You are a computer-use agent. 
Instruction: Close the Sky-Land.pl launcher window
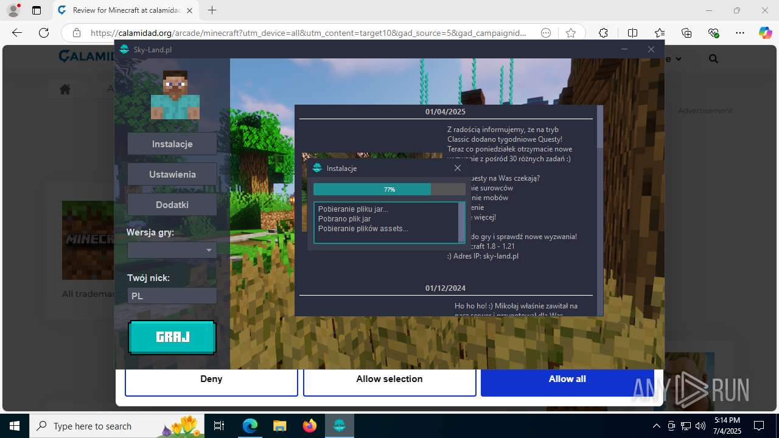[651, 49]
